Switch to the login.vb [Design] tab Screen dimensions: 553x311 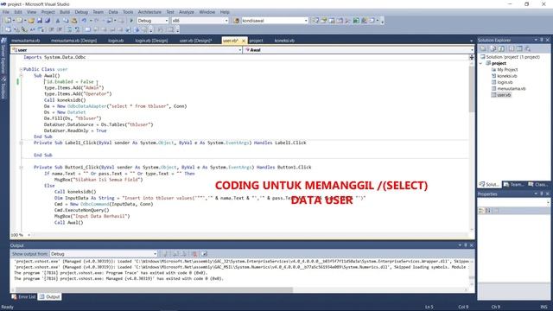coord(151,41)
